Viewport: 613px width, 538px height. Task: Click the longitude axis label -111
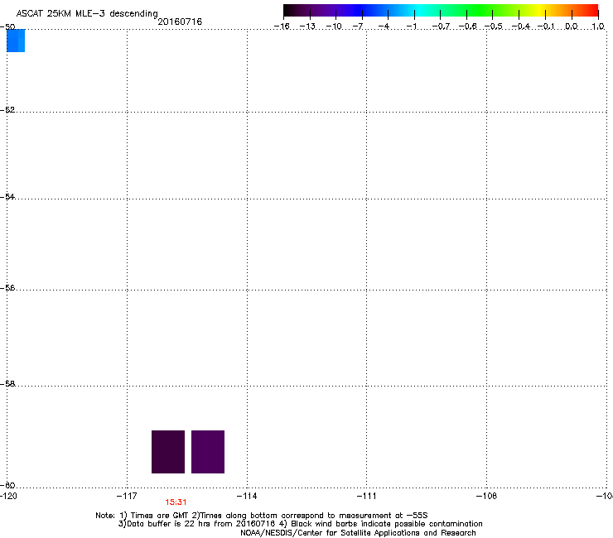point(366,496)
